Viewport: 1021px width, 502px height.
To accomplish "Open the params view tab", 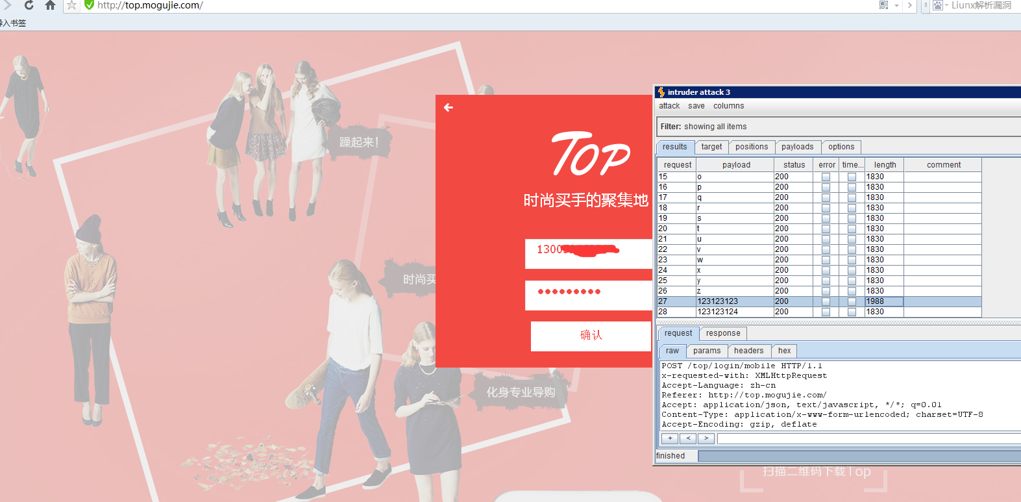I will 707,351.
